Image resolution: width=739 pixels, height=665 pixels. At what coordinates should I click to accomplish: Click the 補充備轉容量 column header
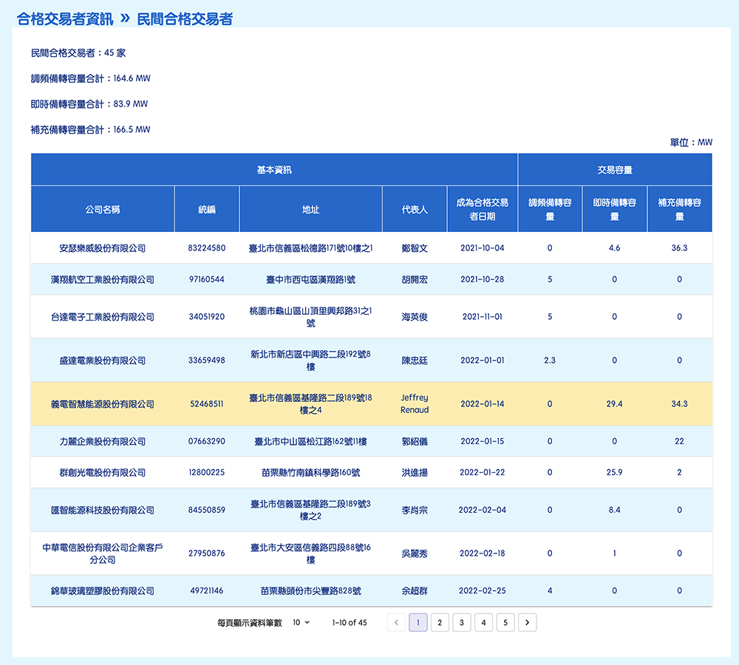point(679,210)
